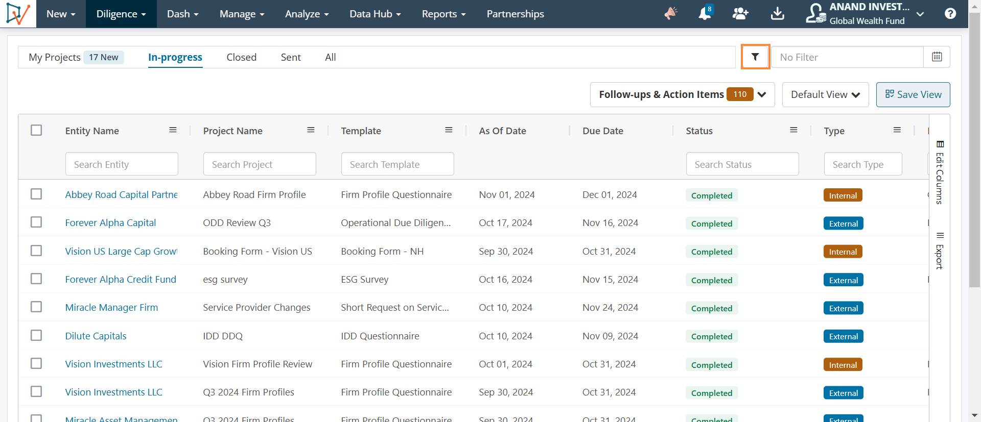The height and width of the screenshot is (422, 981).
Task: Check the Forever Alpha Credit Fund checkbox
Action: point(36,279)
